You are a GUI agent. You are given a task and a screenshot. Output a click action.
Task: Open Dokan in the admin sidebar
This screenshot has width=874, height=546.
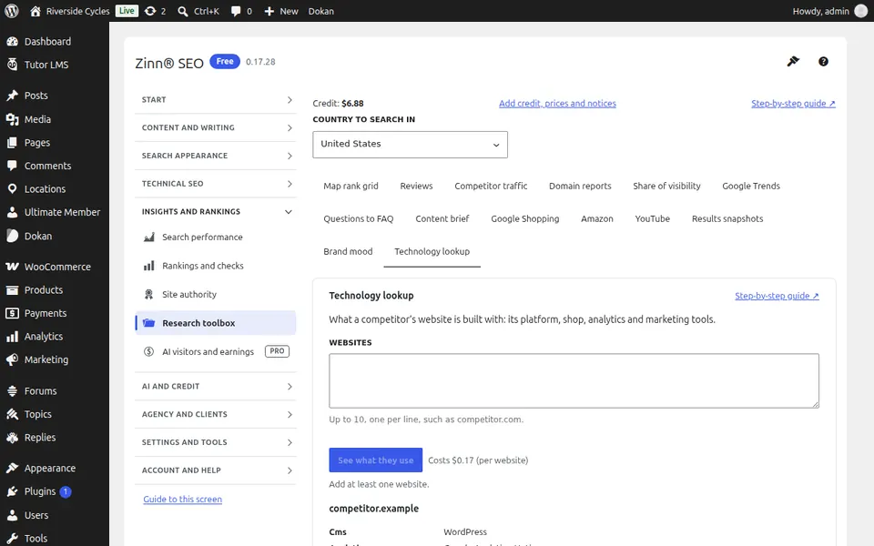coord(55,237)
